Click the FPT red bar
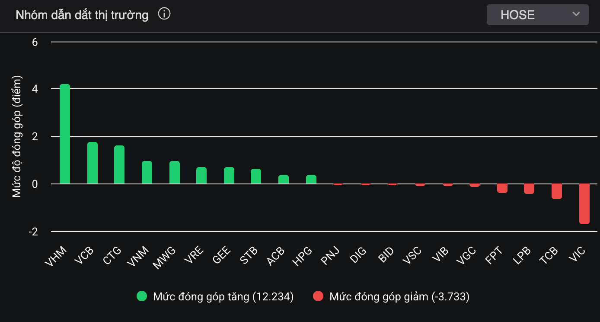Viewport: 600px width, 322px height. (x=502, y=188)
